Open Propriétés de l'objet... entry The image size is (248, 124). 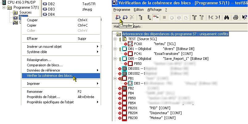click(x=61, y=97)
